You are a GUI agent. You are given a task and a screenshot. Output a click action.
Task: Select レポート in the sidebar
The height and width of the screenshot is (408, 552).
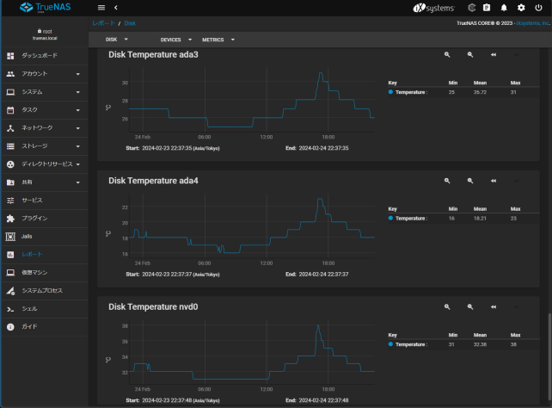click(45, 255)
